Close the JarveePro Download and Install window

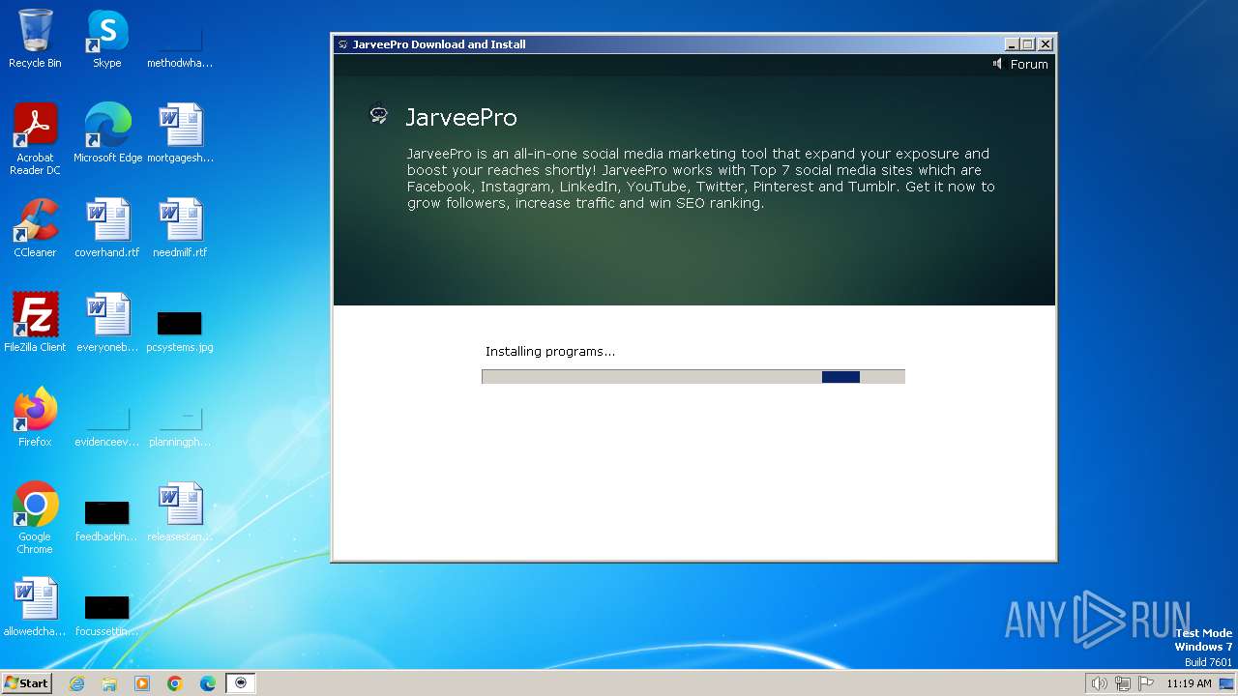pyautogui.click(x=1046, y=44)
